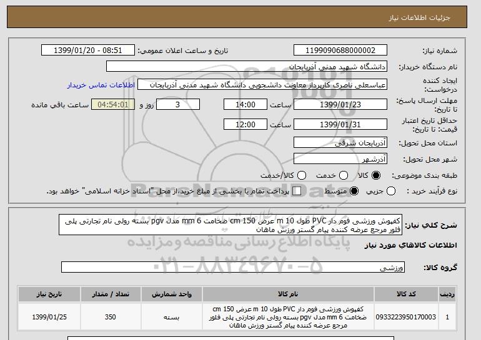Select the کالا radio button
Image resolution: width=481 pixels, height=340 pixels.
coord(376,175)
